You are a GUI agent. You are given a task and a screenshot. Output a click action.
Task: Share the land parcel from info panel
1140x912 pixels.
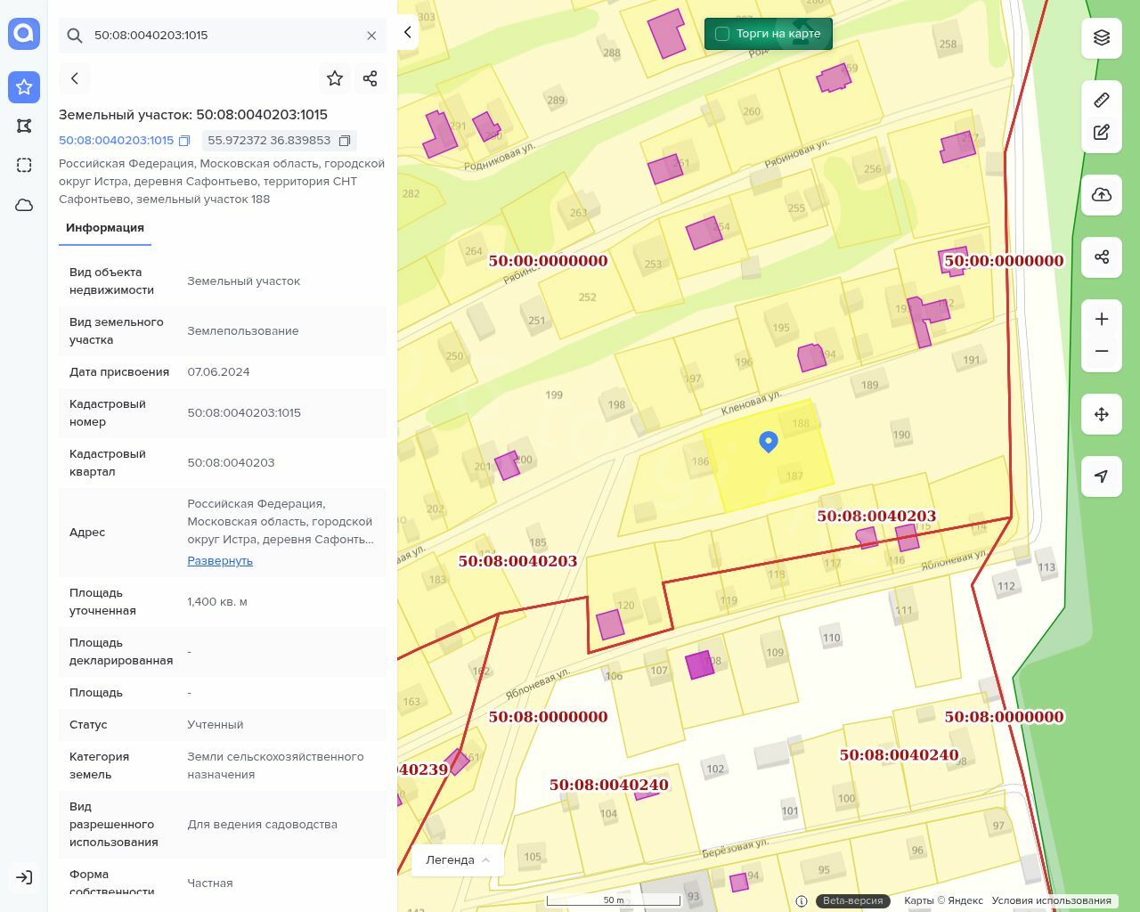coord(370,78)
